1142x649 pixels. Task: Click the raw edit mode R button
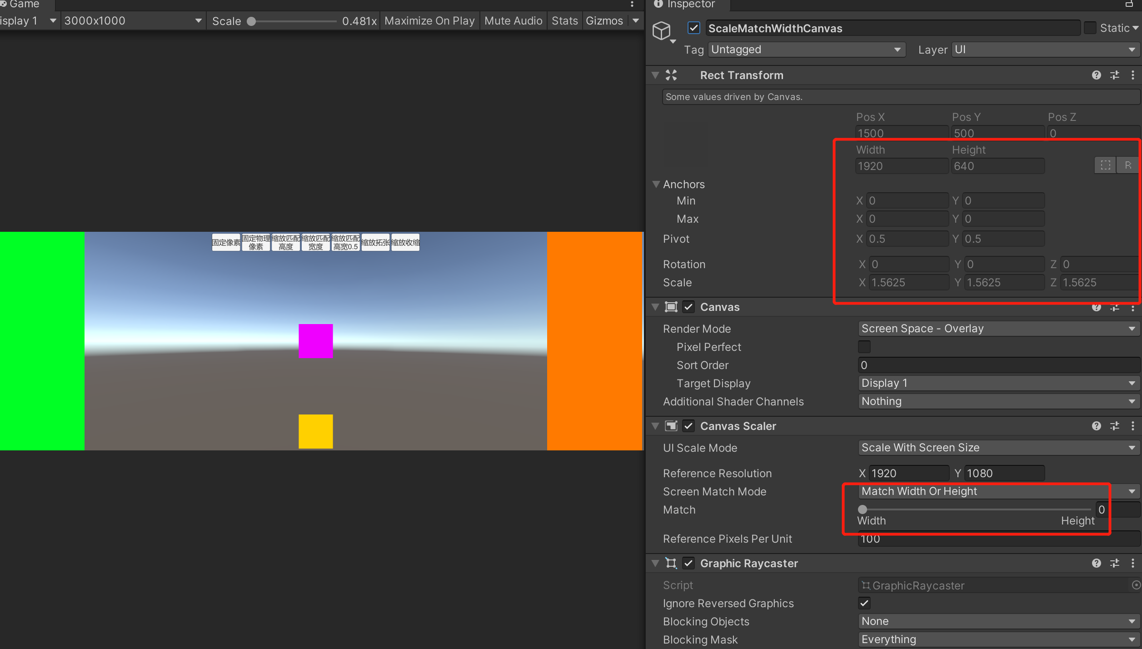[1128, 165]
